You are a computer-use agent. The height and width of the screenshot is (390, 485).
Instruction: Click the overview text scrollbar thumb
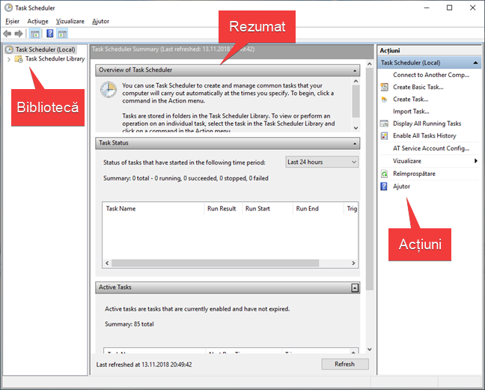[356, 102]
